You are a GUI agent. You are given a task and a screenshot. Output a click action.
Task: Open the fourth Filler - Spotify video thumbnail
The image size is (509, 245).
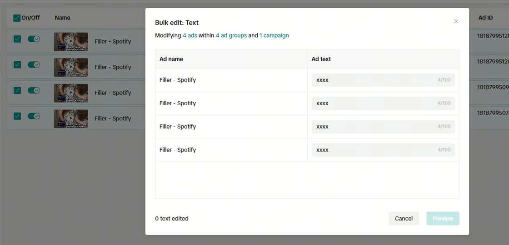point(71,118)
